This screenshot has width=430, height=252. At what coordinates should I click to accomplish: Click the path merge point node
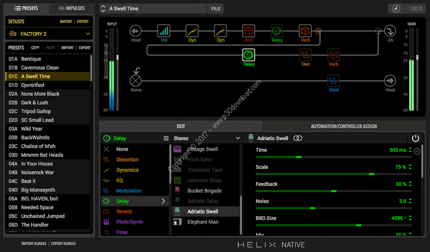378,31
